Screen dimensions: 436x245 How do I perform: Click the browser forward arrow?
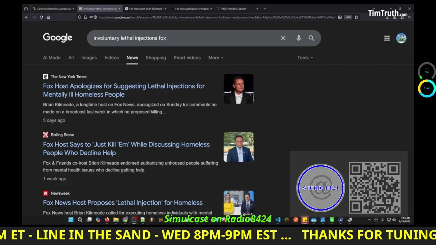pyautogui.click(x=34, y=17)
